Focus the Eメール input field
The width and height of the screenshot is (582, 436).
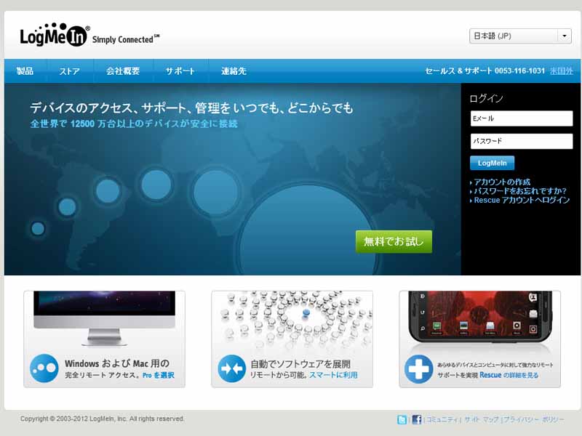pyautogui.click(x=522, y=118)
